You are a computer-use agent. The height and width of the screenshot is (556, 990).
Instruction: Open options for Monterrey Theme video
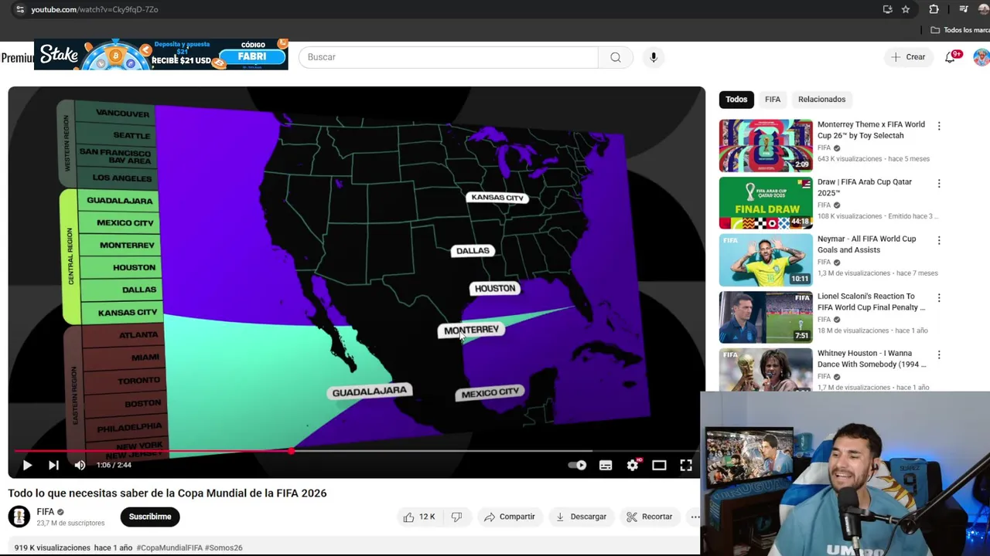(x=939, y=126)
